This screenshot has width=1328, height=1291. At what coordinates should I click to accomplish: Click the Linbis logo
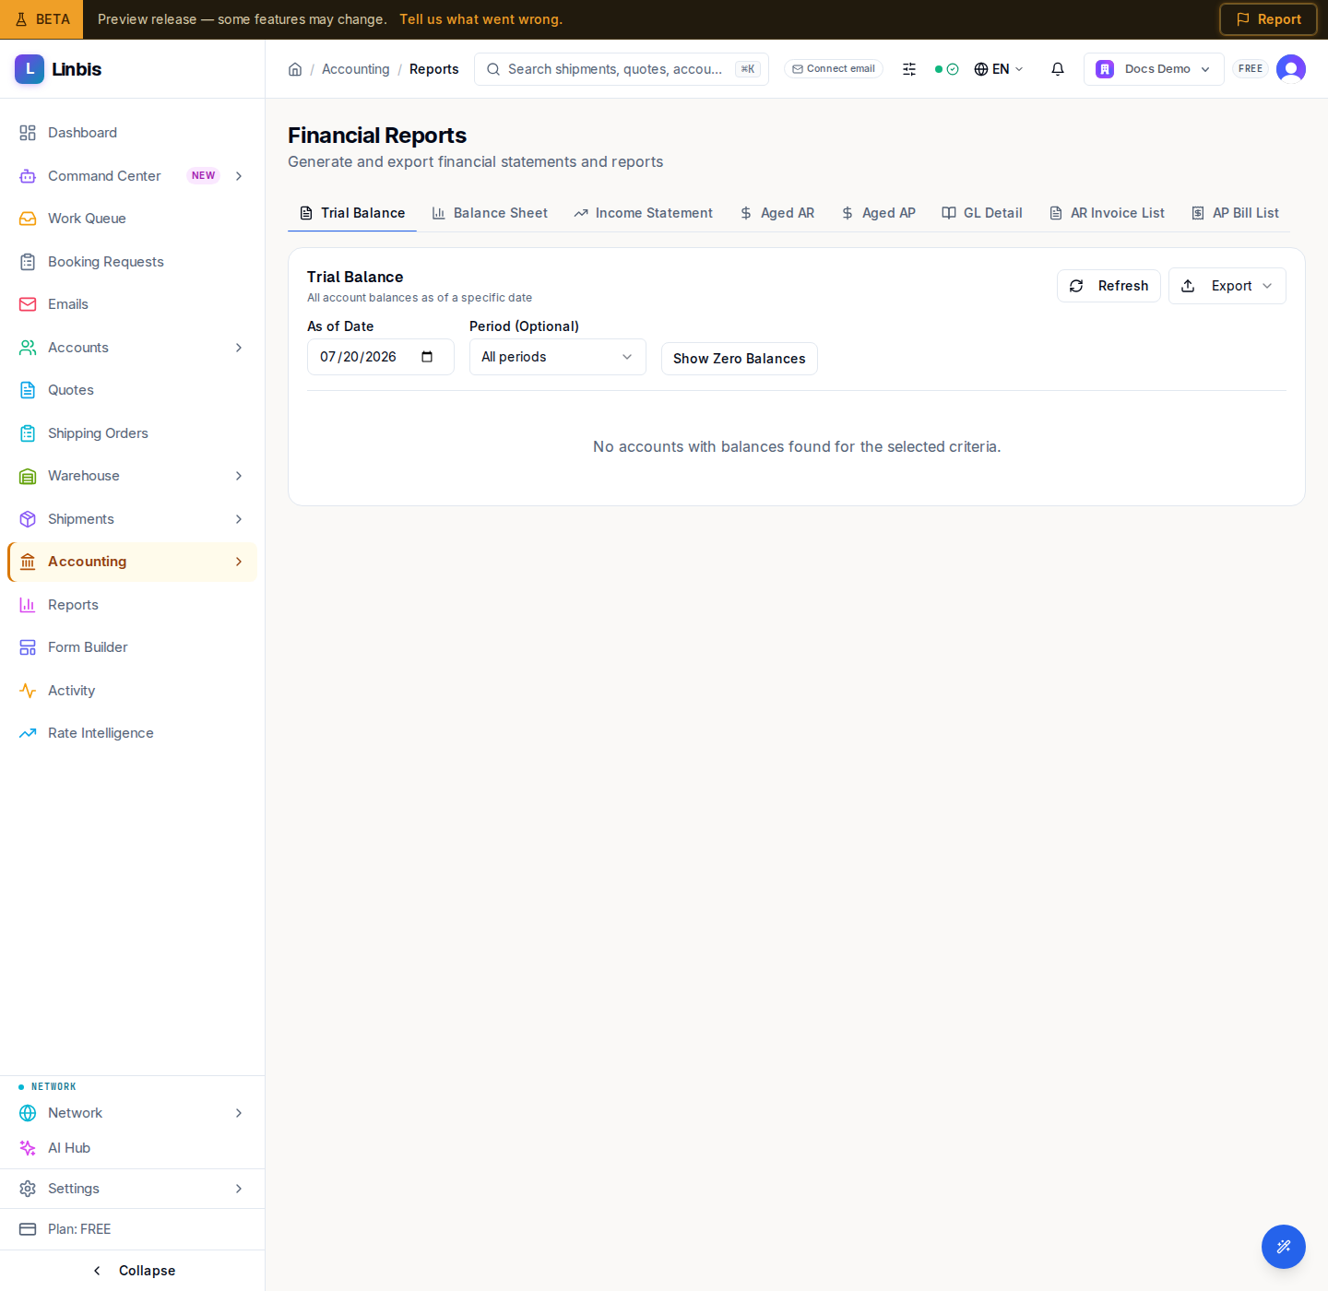pos(58,69)
